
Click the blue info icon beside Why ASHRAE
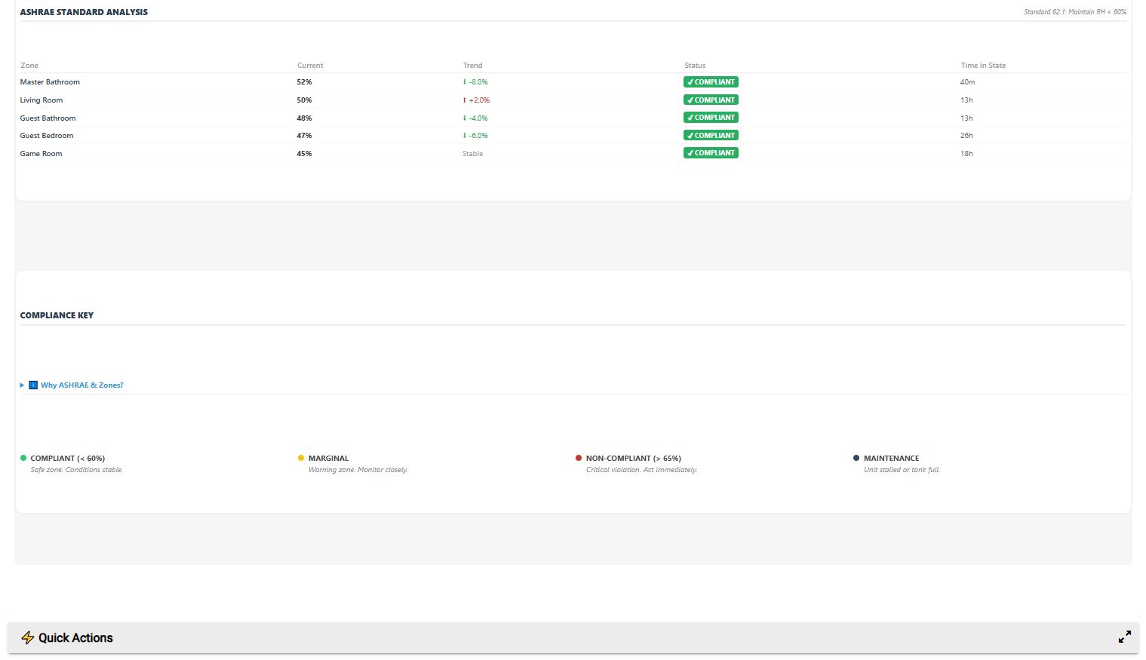point(33,385)
